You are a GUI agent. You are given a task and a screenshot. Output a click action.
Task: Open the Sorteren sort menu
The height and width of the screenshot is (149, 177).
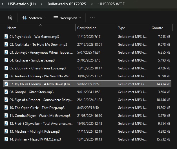(34, 18)
